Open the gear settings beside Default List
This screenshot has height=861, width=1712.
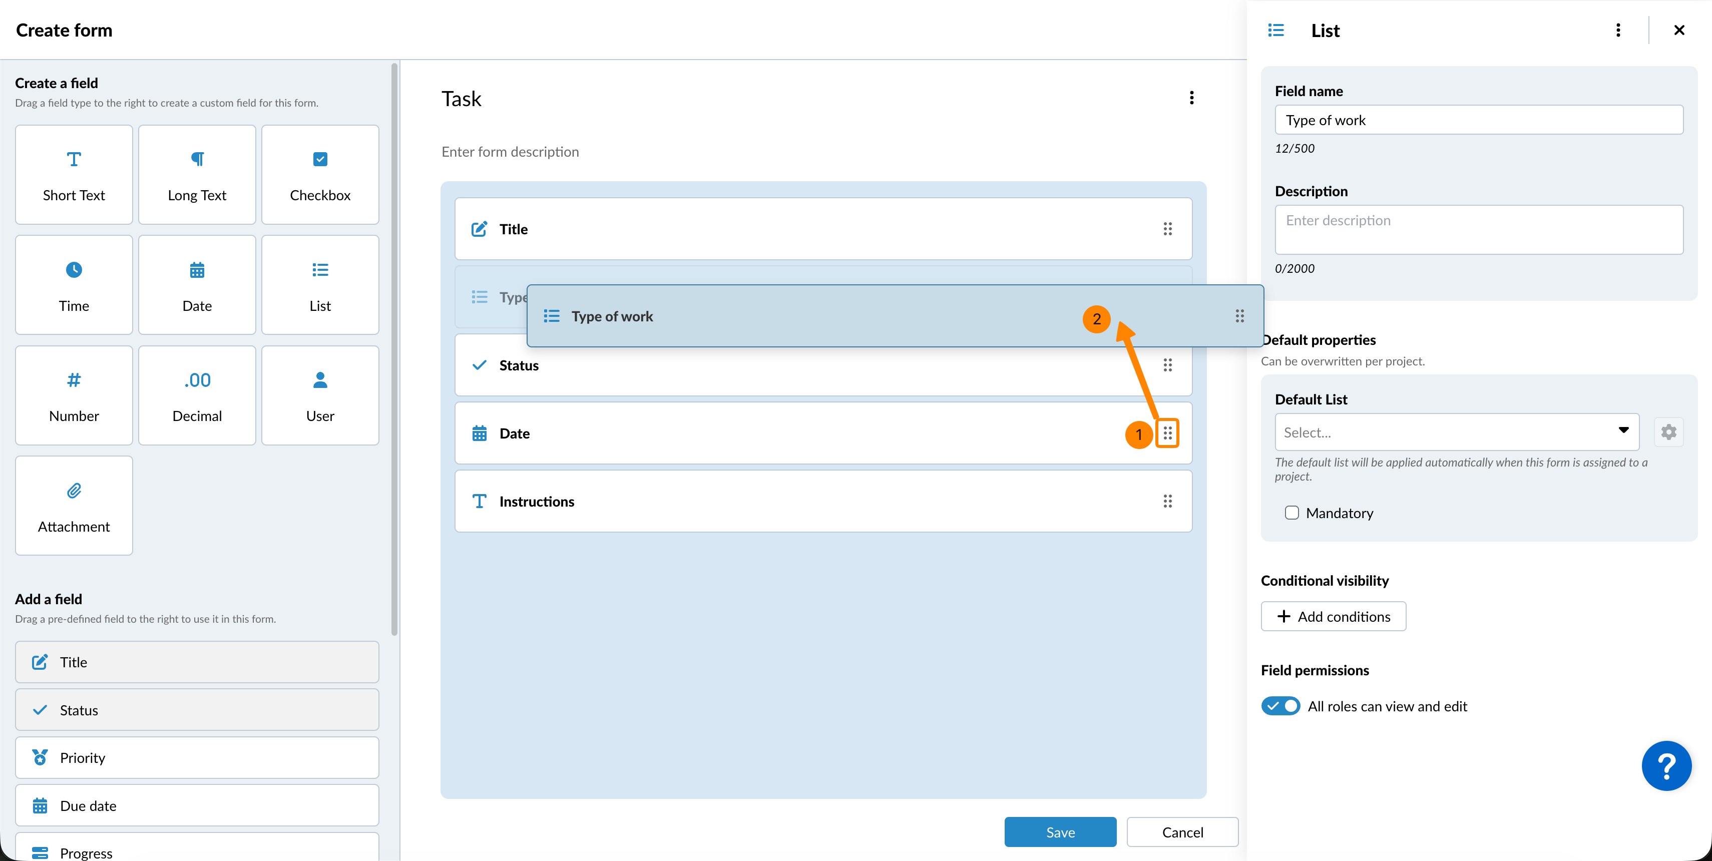[x=1668, y=433]
